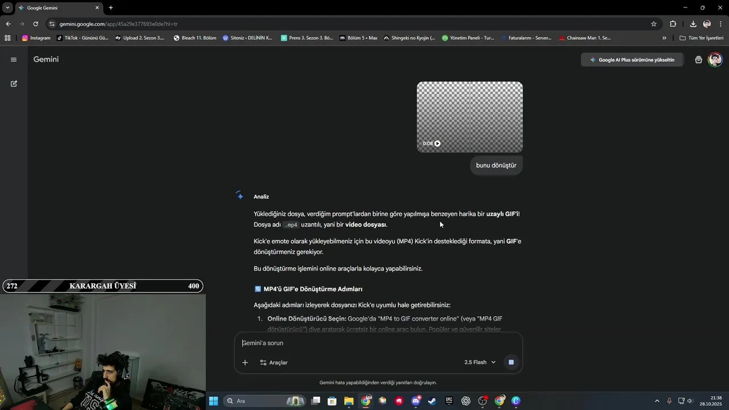The width and height of the screenshot is (729, 410).
Task: Open the "Shingeki no Kyojin" bookmark
Action: 409,38
